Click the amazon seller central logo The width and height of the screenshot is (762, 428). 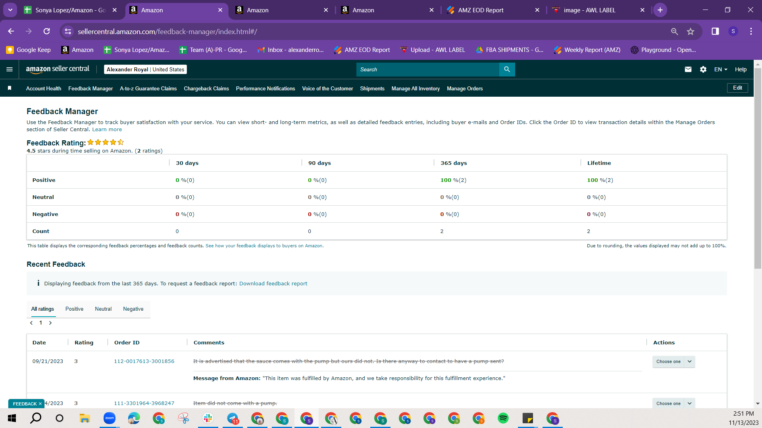[x=58, y=69]
